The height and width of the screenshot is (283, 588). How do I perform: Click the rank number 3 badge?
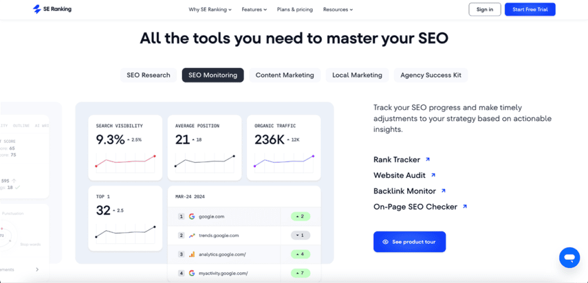pos(181,254)
